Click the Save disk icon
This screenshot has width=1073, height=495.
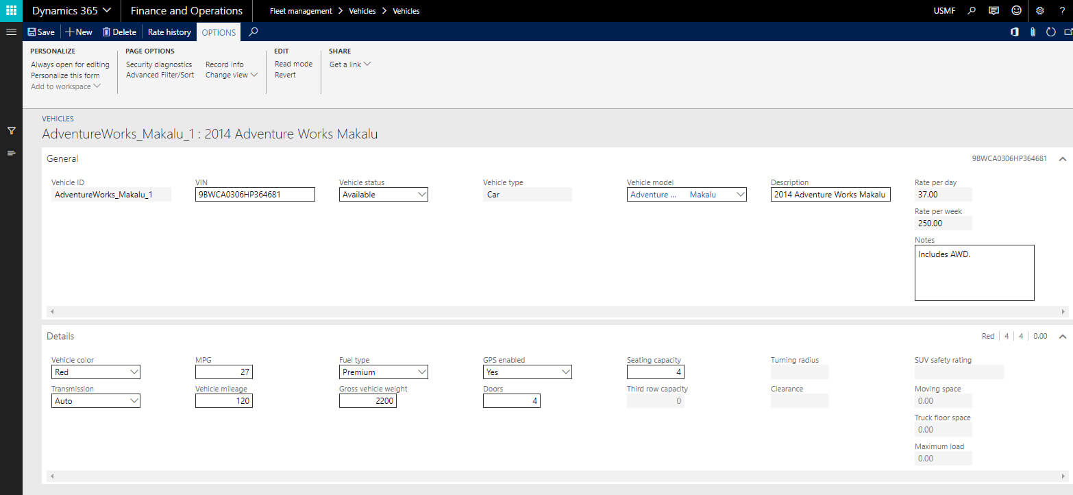click(x=32, y=32)
